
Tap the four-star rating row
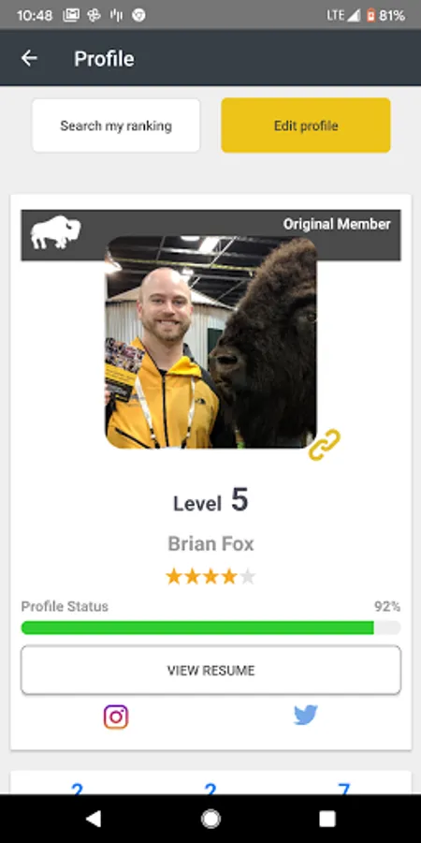tap(211, 577)
